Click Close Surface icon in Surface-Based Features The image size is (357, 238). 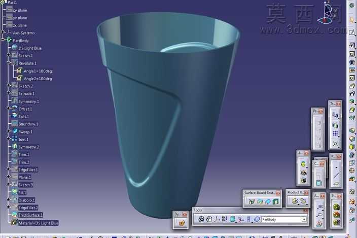pos(268,201)
